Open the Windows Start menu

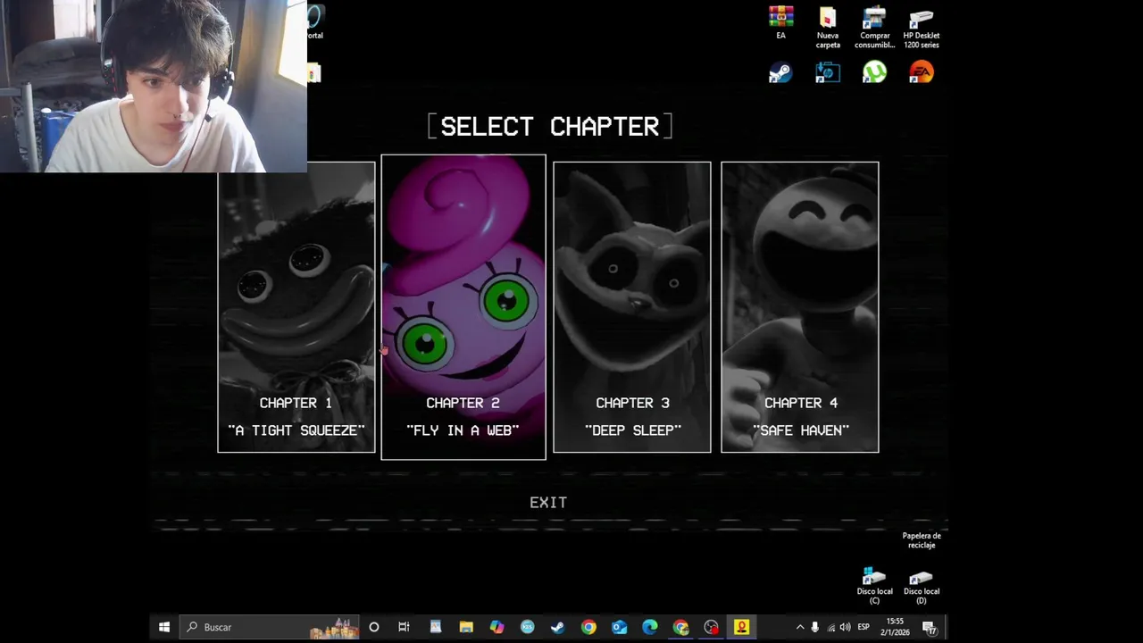[164, 627]
